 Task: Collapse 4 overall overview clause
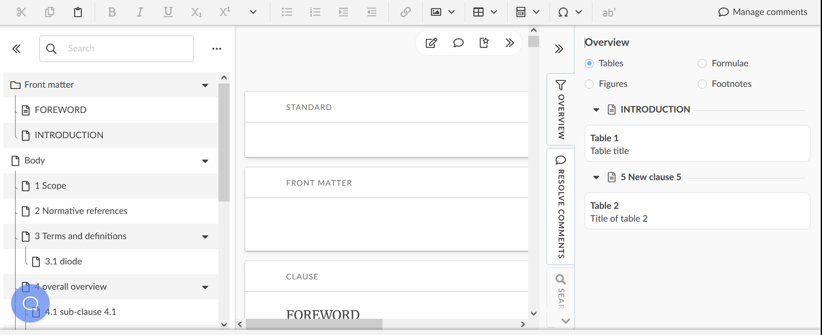pyautogui.click(x=205, y=287)
